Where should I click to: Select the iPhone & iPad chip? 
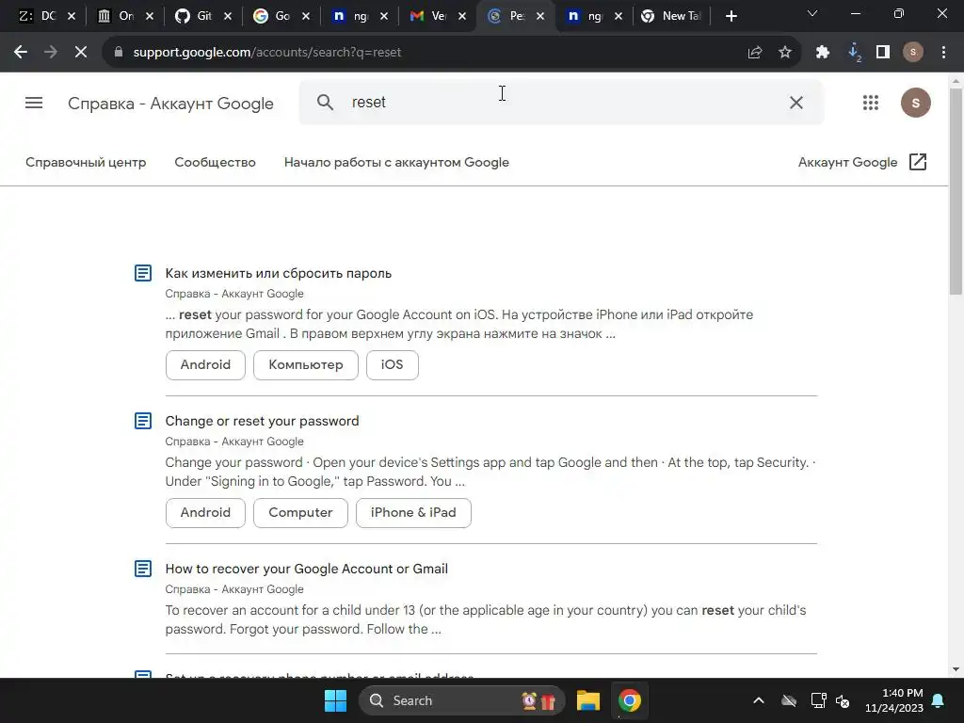pos(414,513)
